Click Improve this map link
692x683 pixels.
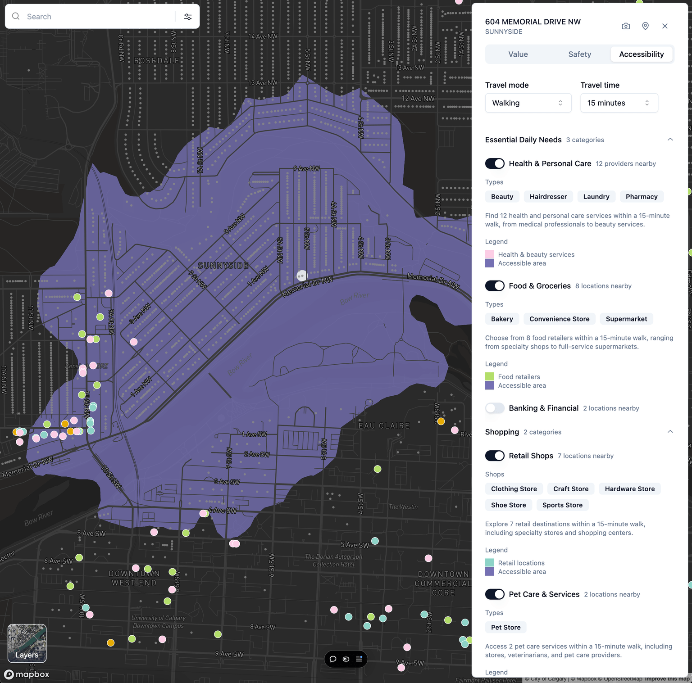[667, 679]
